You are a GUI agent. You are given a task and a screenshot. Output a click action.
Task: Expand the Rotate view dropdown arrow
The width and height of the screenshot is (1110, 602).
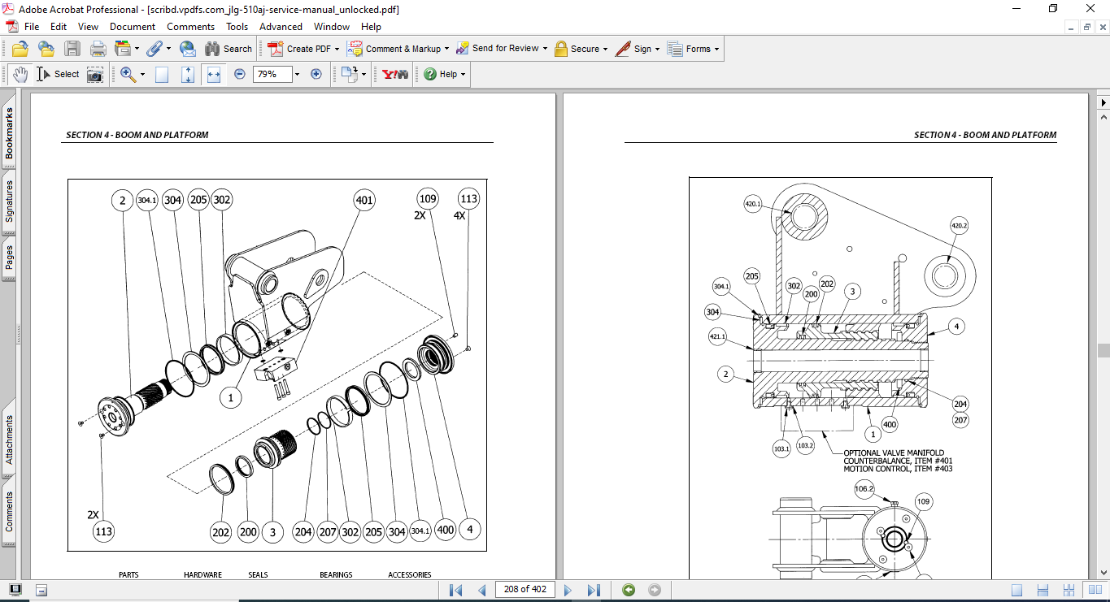point(363,75)
